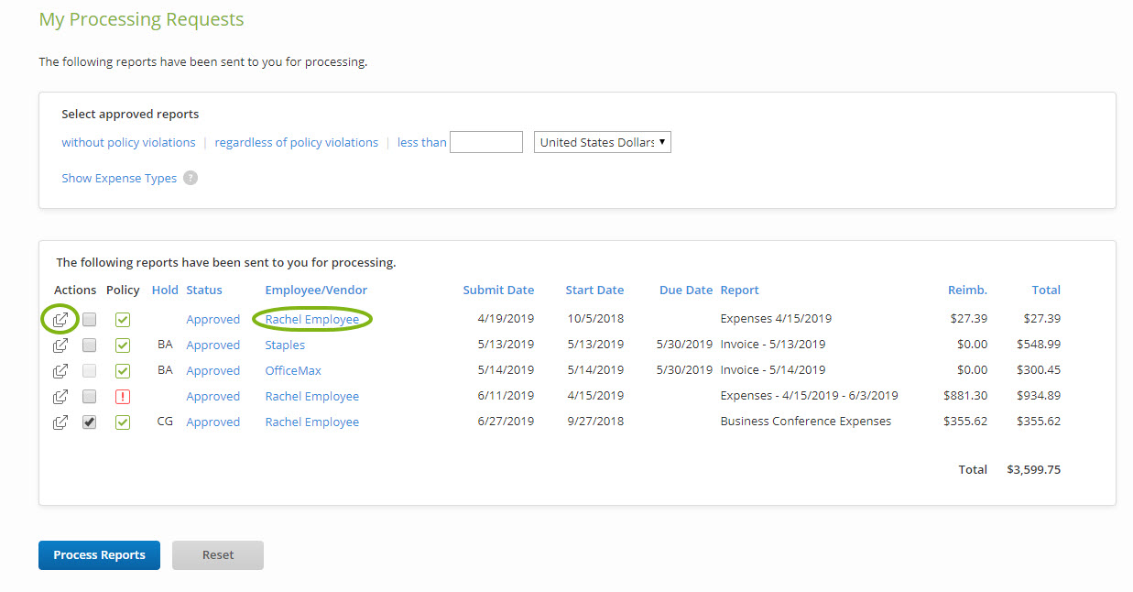This screenshot has height=592, width=1133.
Task: Click red policy violation icon
Action: 123,397
